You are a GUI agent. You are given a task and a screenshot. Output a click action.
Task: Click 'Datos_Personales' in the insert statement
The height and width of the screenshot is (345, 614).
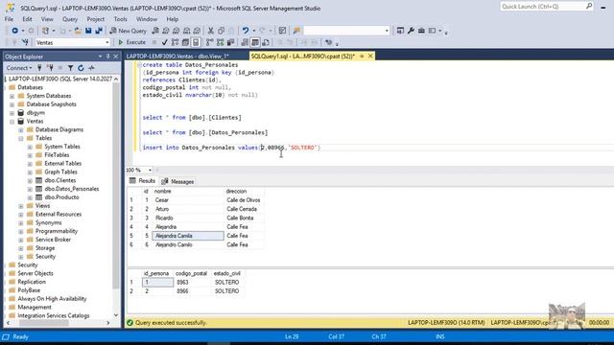(x=208, y=148)
